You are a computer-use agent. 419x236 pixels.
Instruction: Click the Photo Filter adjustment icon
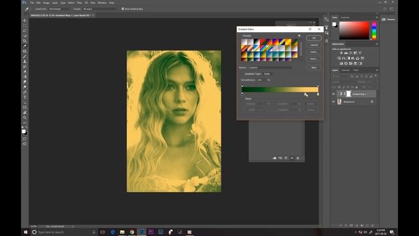353,58
